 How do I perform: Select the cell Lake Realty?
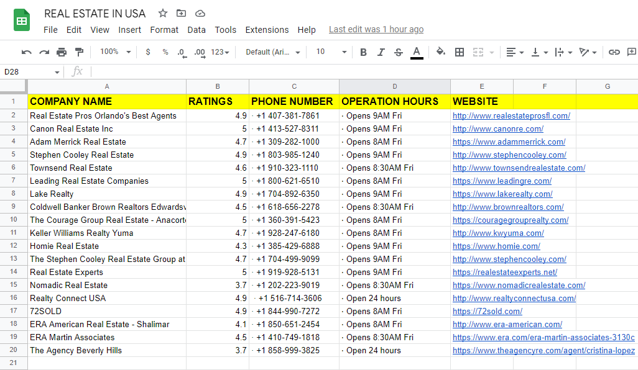click(x=106, y=194)
